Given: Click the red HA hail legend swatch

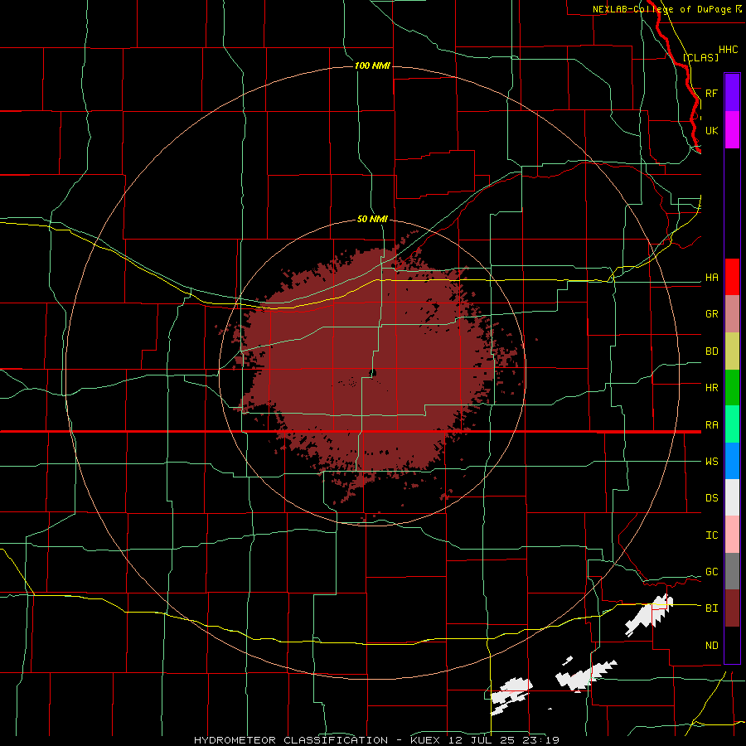Looking at the screenshot, I should (x=732, y=277).
